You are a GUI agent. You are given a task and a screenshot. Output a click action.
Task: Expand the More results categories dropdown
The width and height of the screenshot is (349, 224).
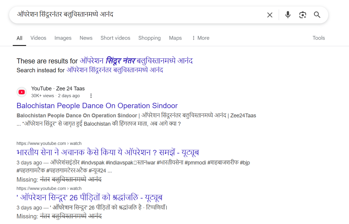[x=200, y=38]
